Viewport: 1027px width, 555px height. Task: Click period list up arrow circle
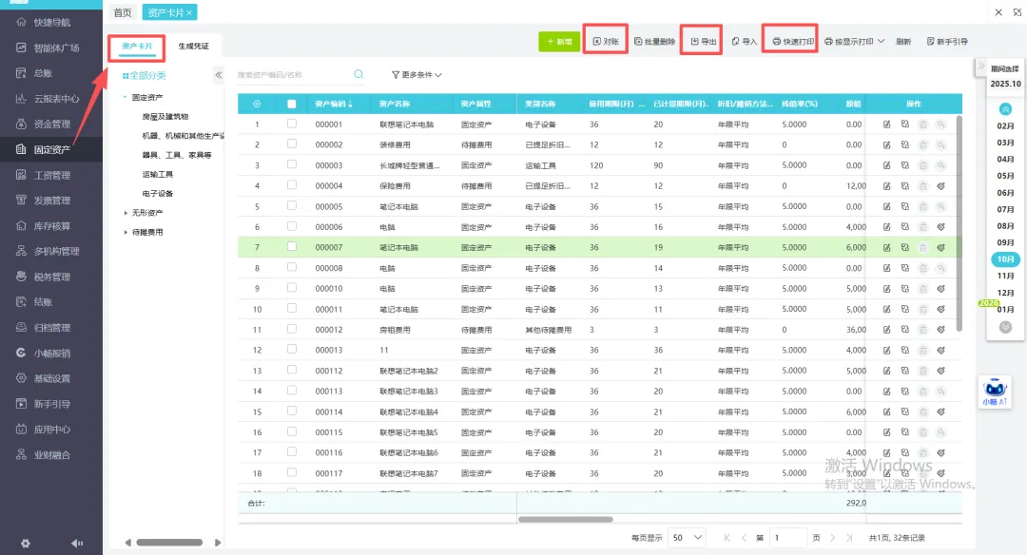click(x=1005, y=109)
